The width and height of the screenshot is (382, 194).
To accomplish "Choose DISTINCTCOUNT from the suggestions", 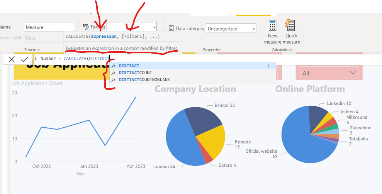I will coord(135,73).
